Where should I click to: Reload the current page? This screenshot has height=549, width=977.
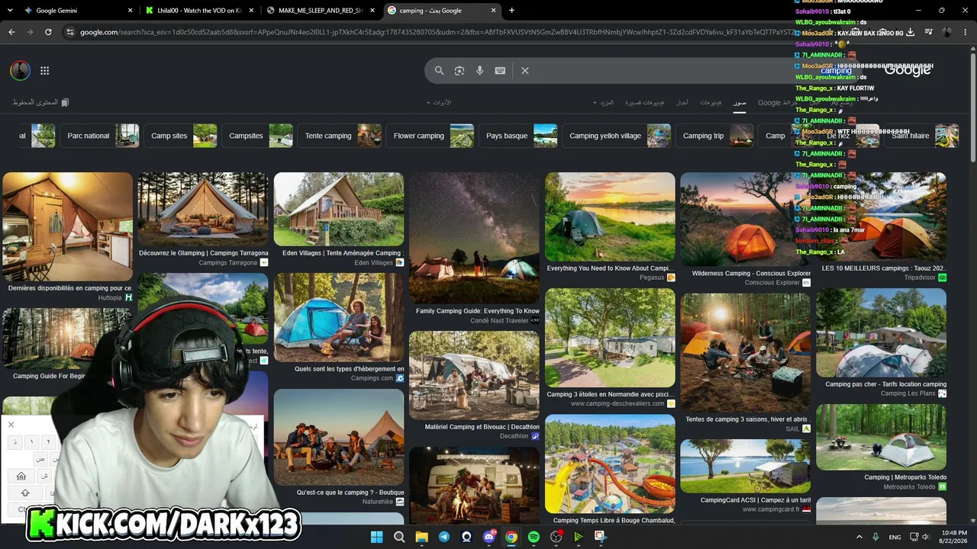point(48,32)
